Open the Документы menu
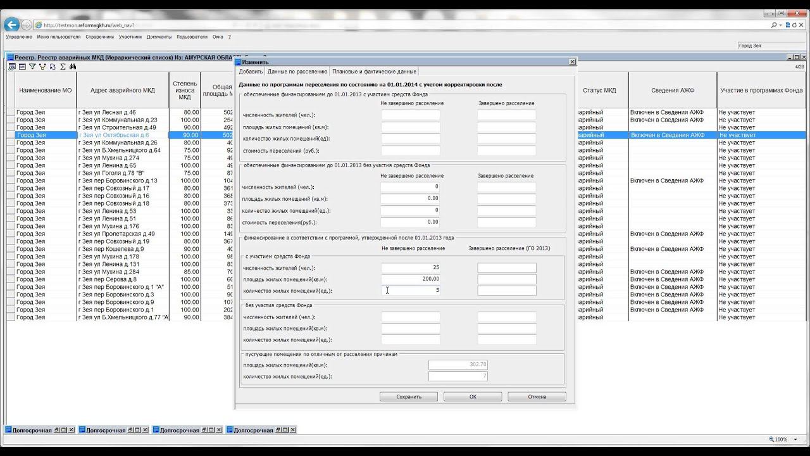This screenshot has height=456, width=810. click(x=159, y=37)
